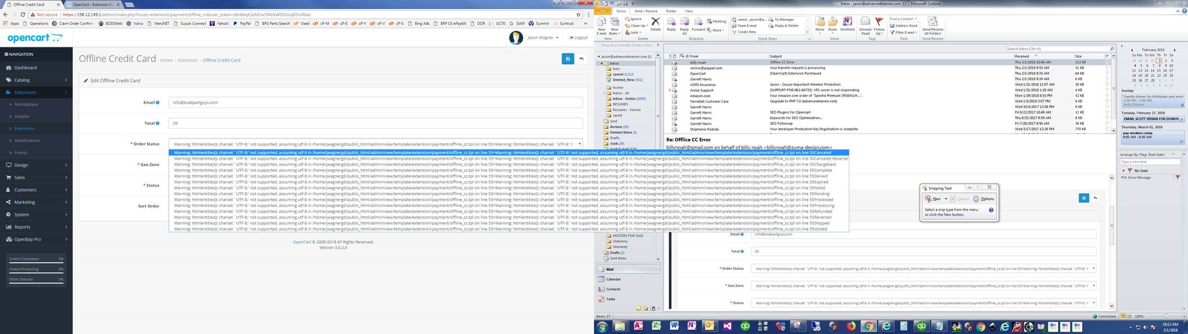
Task: Open Junk dropdown in Outlook ribbon
Action: coord(634,32)
